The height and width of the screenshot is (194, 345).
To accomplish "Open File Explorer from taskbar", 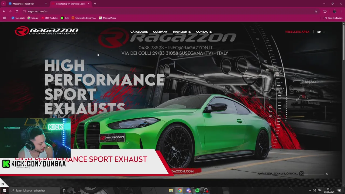I will (171, 190).
